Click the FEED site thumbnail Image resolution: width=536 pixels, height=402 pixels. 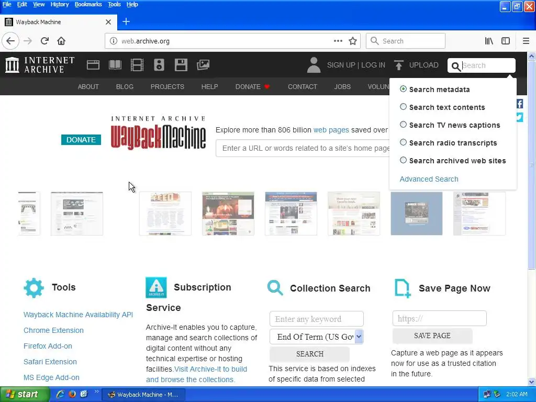pyautogui.click(x=165, y=214)
